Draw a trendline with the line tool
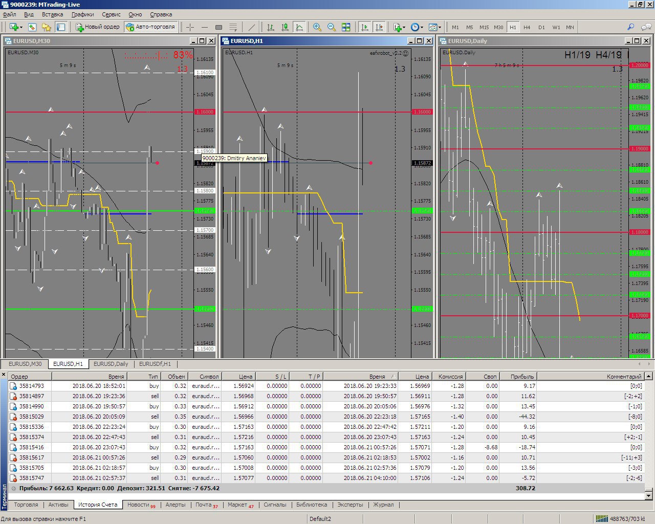655x524 pixels. [x=252, y=27]
